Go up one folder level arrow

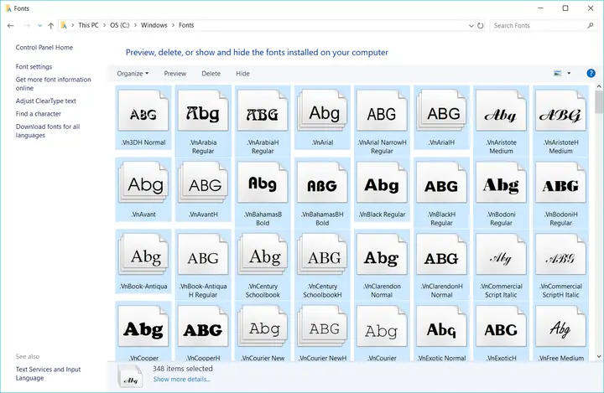pos(51,25)
